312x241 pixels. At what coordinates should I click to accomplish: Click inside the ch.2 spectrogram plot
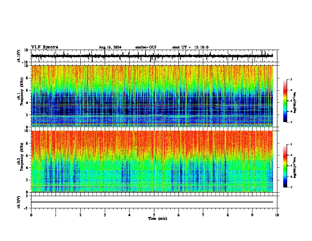tap(152, 161)
